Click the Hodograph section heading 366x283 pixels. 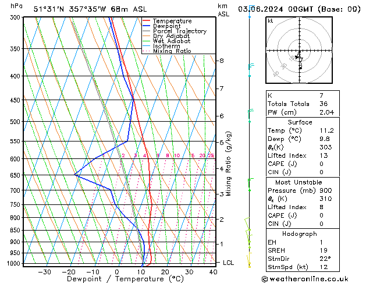pyautogui.click(x=300, y=234)
